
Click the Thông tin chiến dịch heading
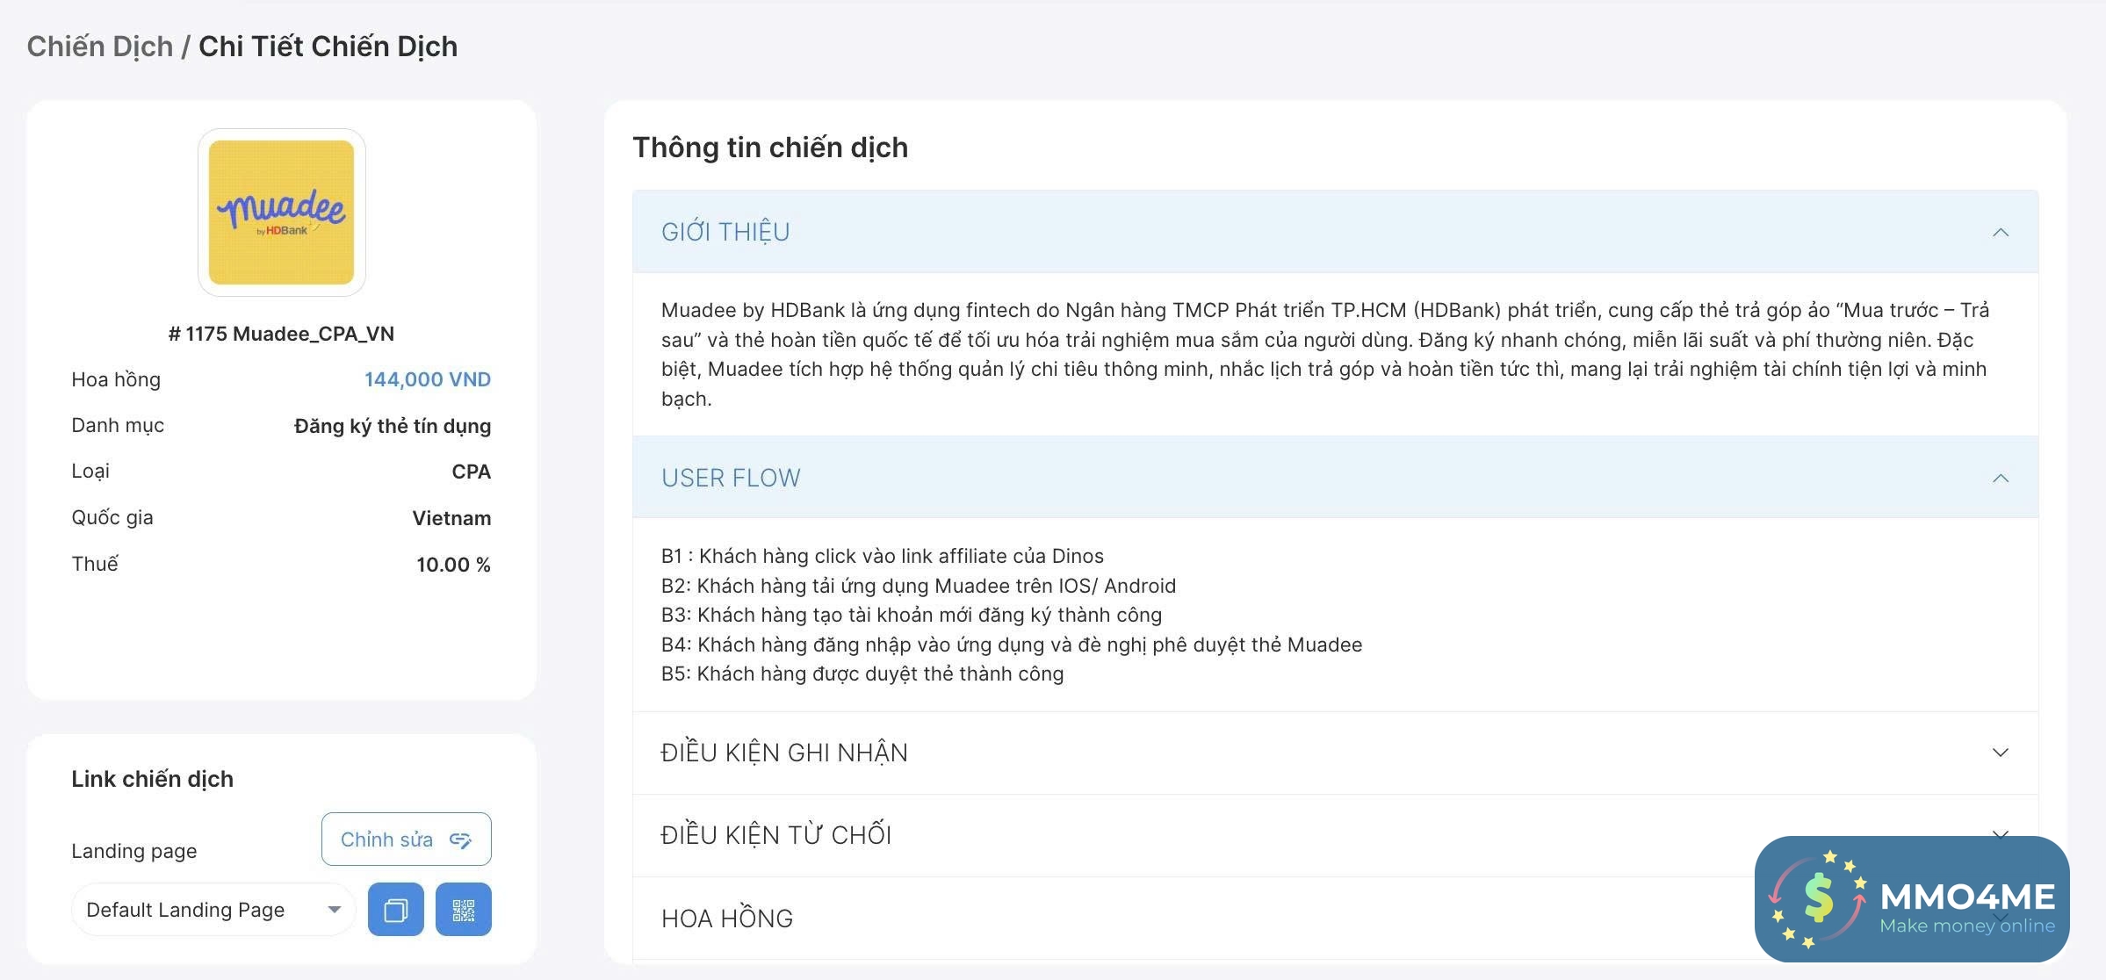pyautogui.click(x=770, y=148)
